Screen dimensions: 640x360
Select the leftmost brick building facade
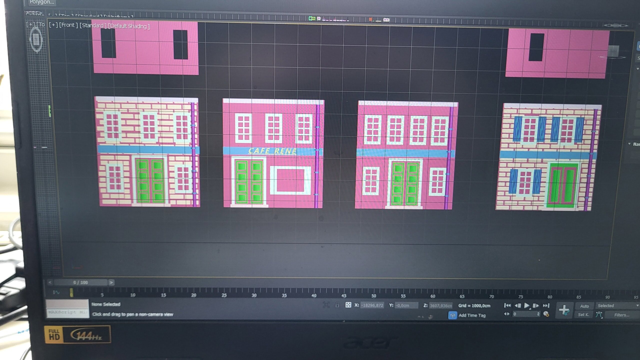click(147, 152)
